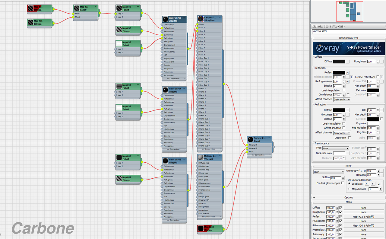Collapse the Map #33 Falloff node minus icon
This screenshot has height=239, width=386.
(96, 6)
